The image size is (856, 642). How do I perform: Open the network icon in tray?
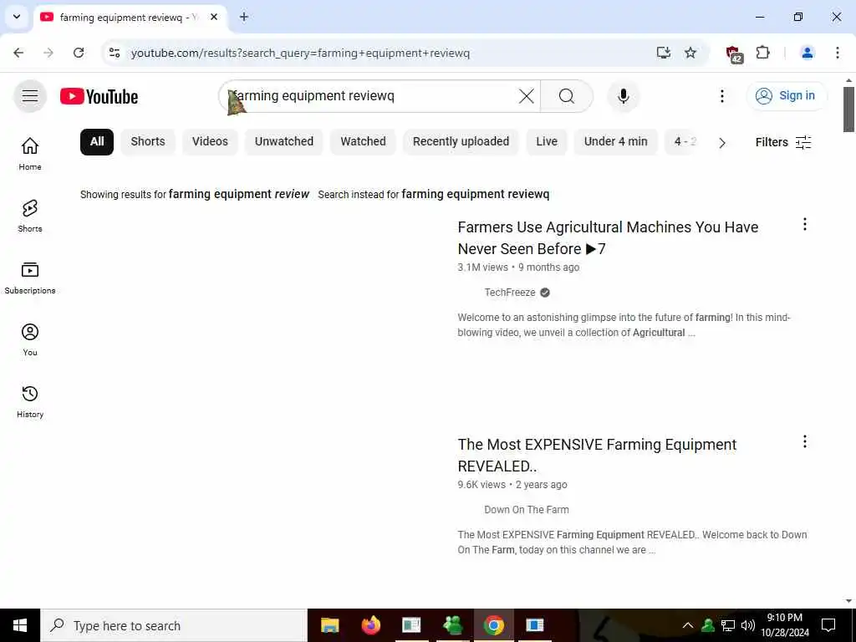[728, 625]
